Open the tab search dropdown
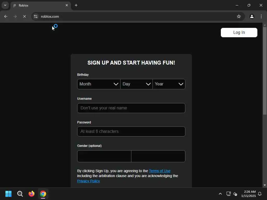This screenshot has width=267, height=200. (x=5, y=5)
